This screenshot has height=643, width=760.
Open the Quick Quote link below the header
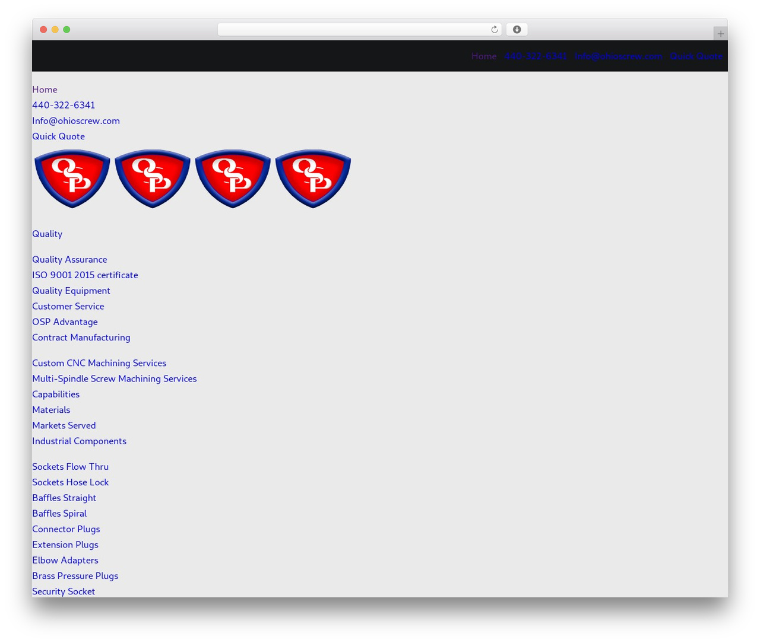58,136
